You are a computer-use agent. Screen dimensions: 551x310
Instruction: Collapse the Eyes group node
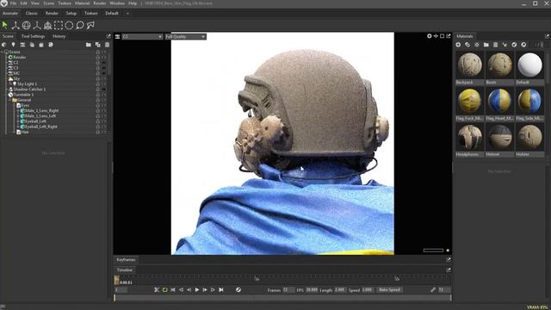(x=15, y=105)
